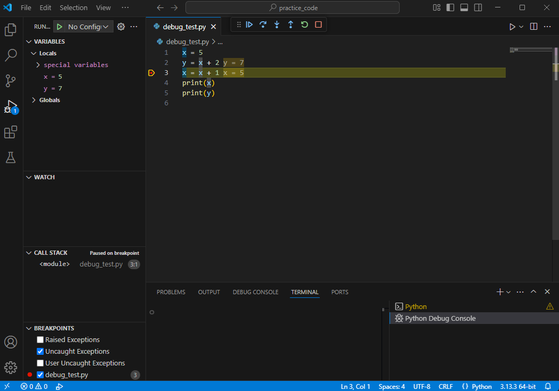Collapse the BREAKPOINTS section

29,328
